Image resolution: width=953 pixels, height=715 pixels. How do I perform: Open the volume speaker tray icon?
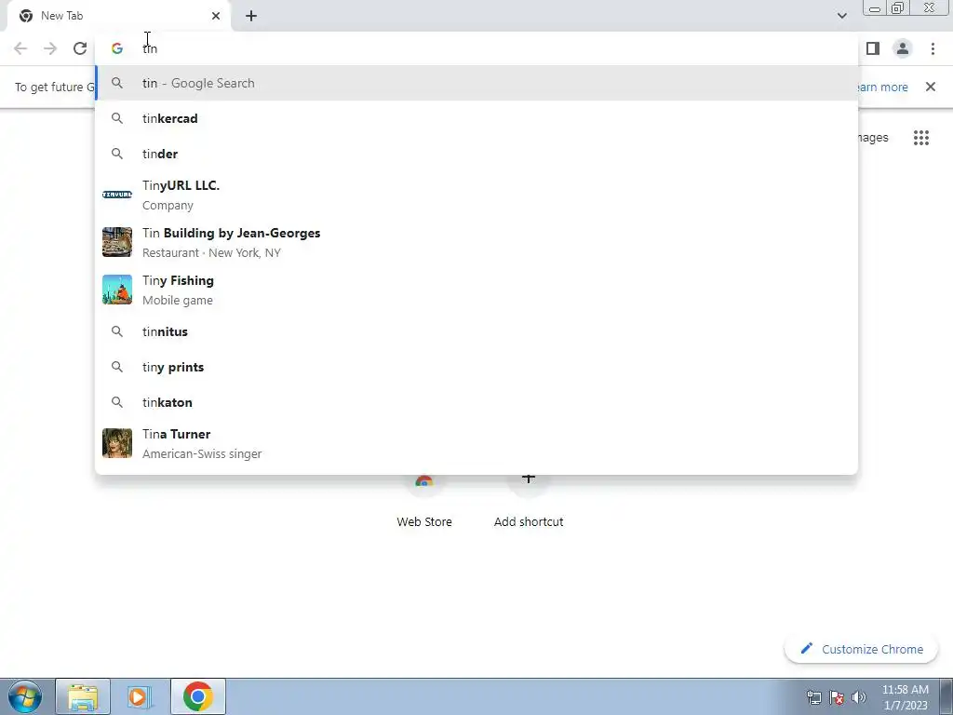tap(858, 697)
